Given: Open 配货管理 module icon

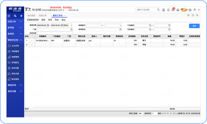Looking at the screenshot, I should 9,79.
